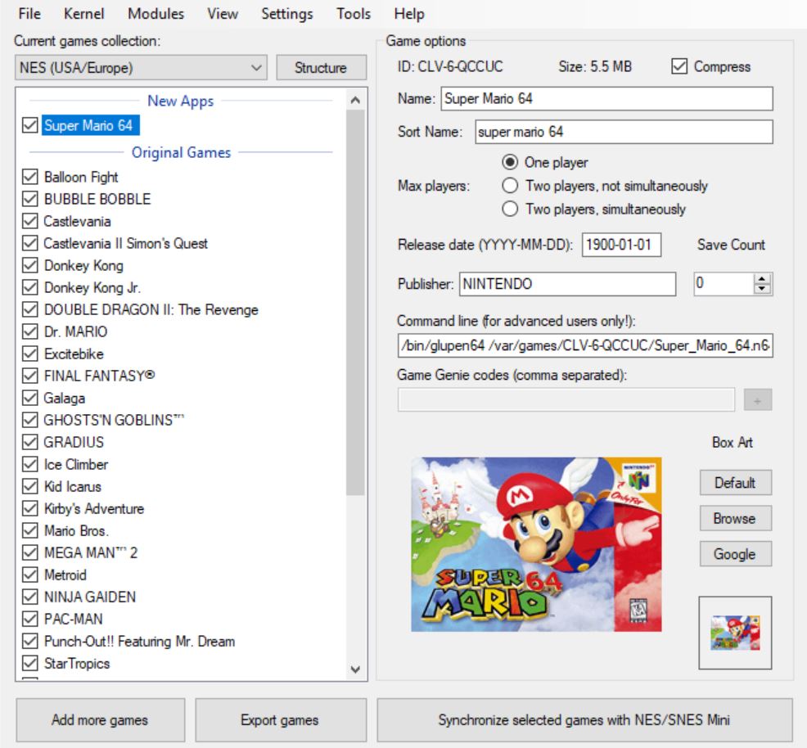807x748 pixels.
Task: Click the games list scroll down arrow
Action: pyautogui.click(x=355, y=669)
